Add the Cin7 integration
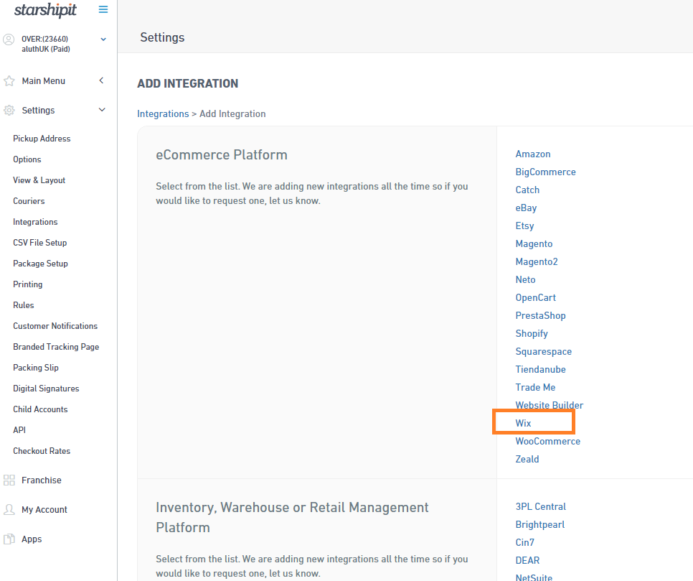 point(525,542)
